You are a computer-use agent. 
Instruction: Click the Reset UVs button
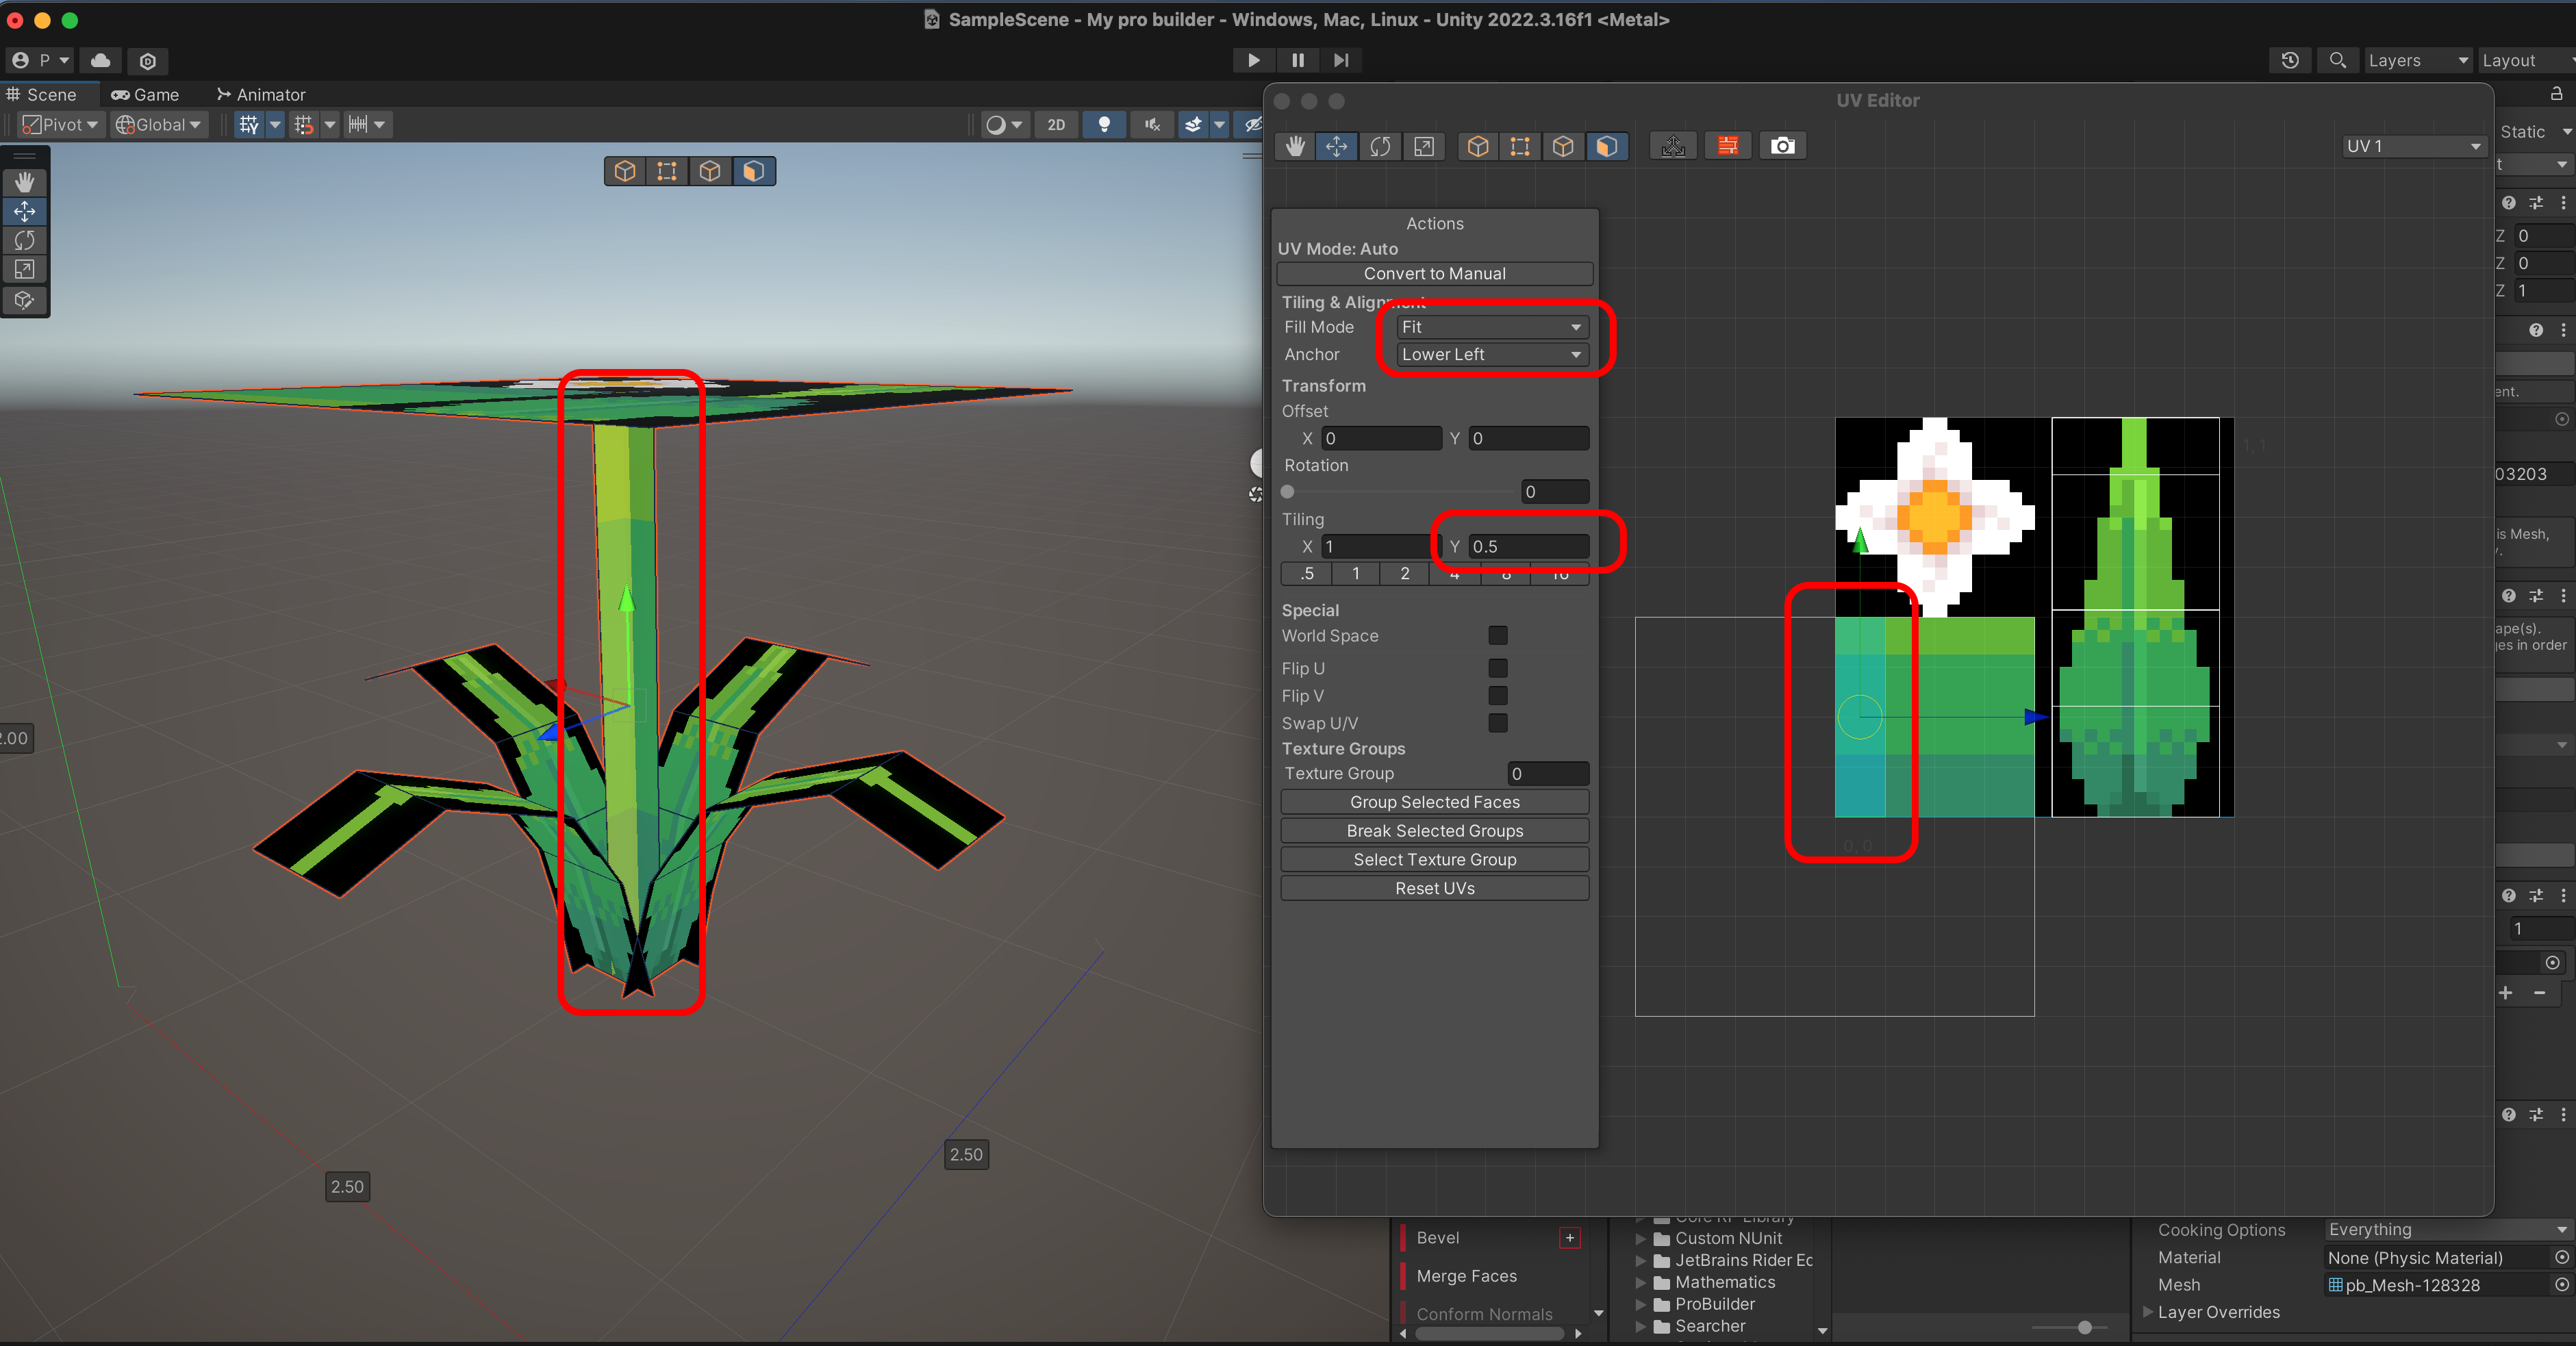click(1434, 888)
